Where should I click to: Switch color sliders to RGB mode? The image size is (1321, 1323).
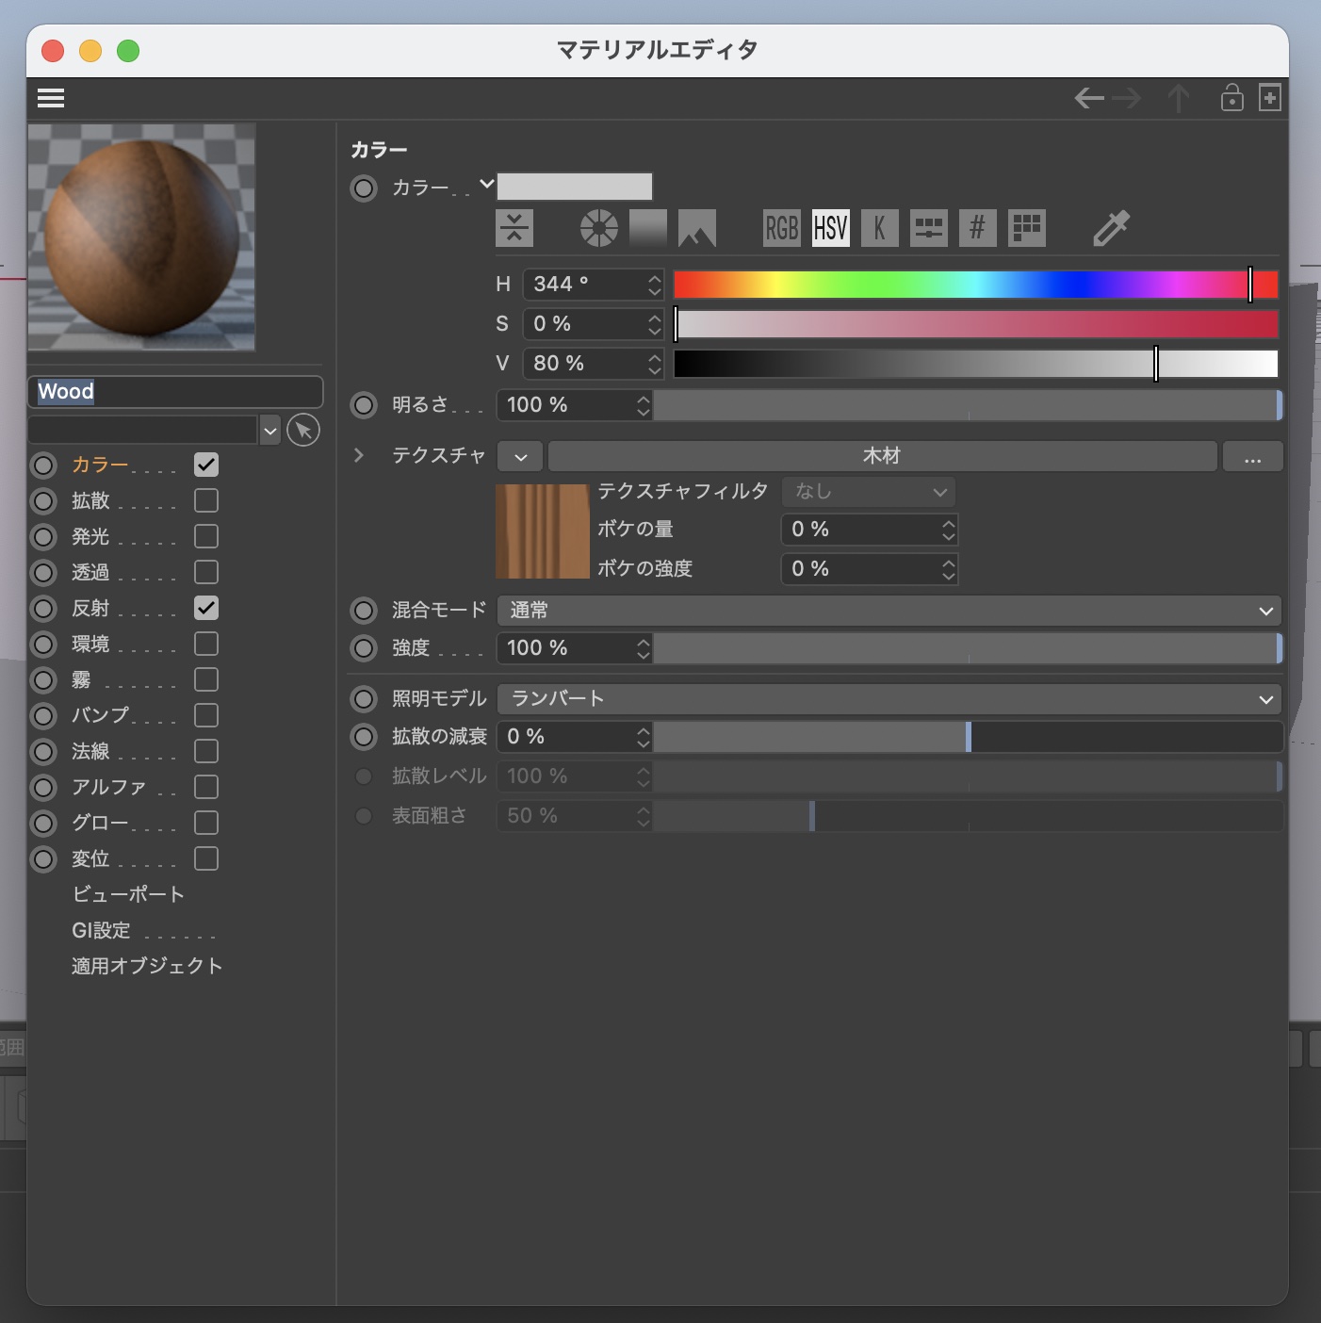tap(781, 228)
